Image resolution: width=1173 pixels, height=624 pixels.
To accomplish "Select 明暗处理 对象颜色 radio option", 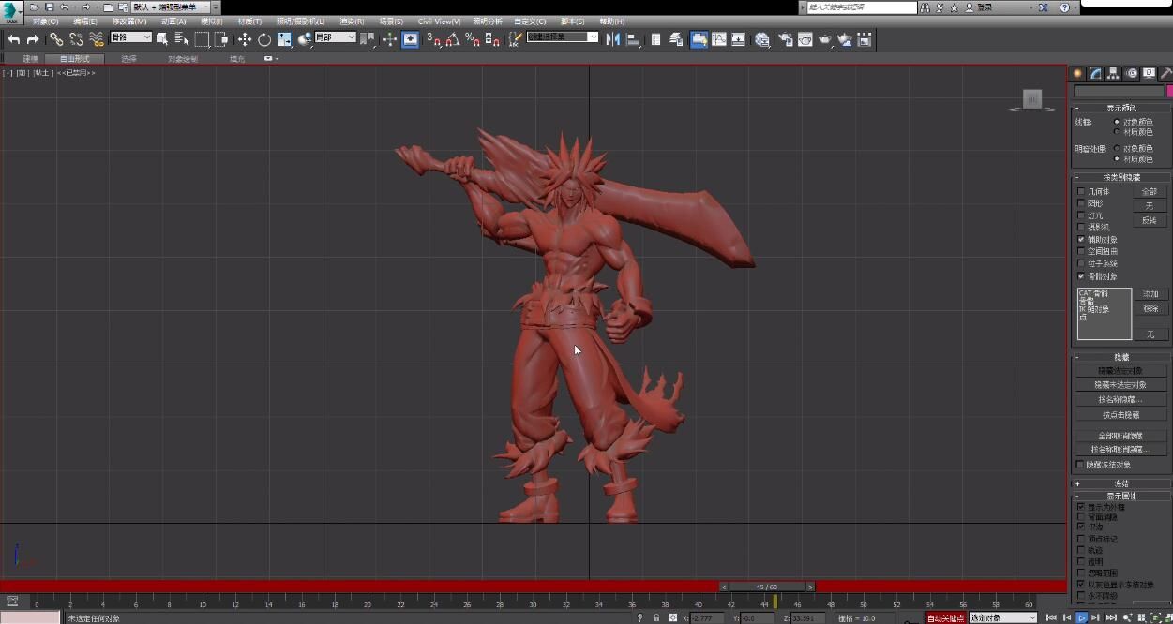I will (x=1117, y=148).
